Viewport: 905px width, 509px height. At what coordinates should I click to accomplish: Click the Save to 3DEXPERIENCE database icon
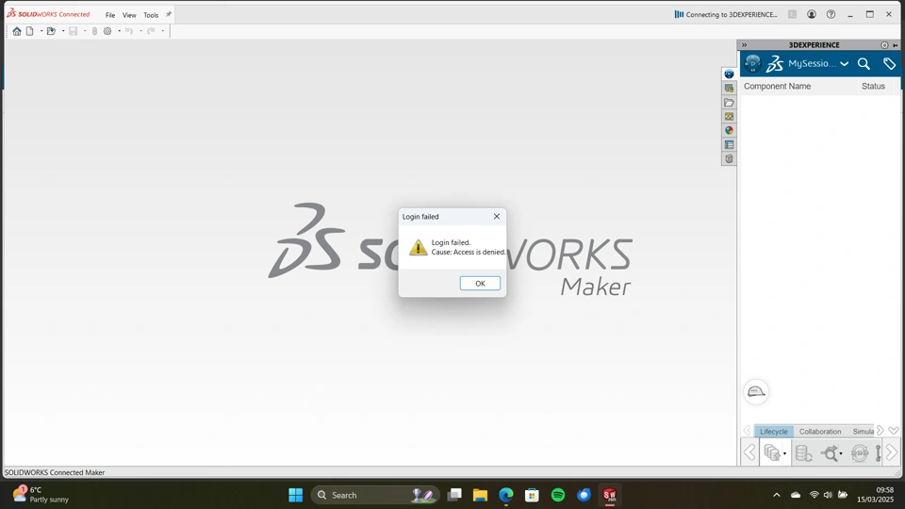pyautogui.click(x=771, y=453)
